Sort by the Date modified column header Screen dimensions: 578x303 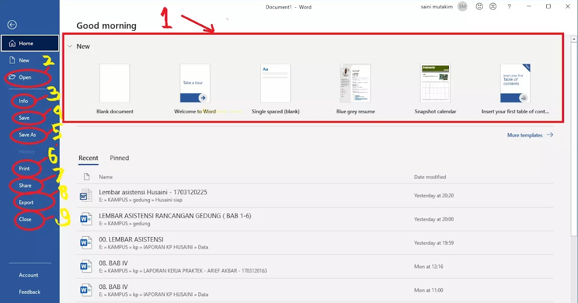[x=430, y=177]
